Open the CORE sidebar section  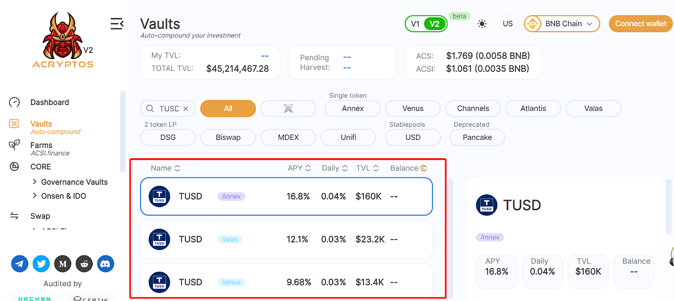(x=40, y=167)
